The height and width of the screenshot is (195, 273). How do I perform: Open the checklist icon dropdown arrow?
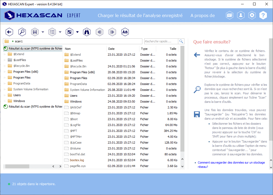[60, 32]
